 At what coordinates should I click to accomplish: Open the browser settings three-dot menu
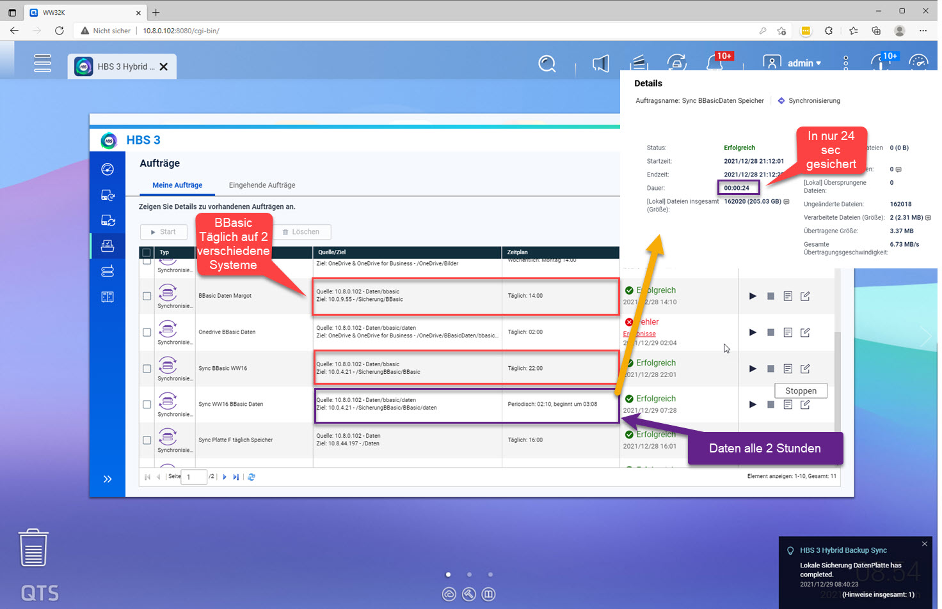(x=923, y=31)
